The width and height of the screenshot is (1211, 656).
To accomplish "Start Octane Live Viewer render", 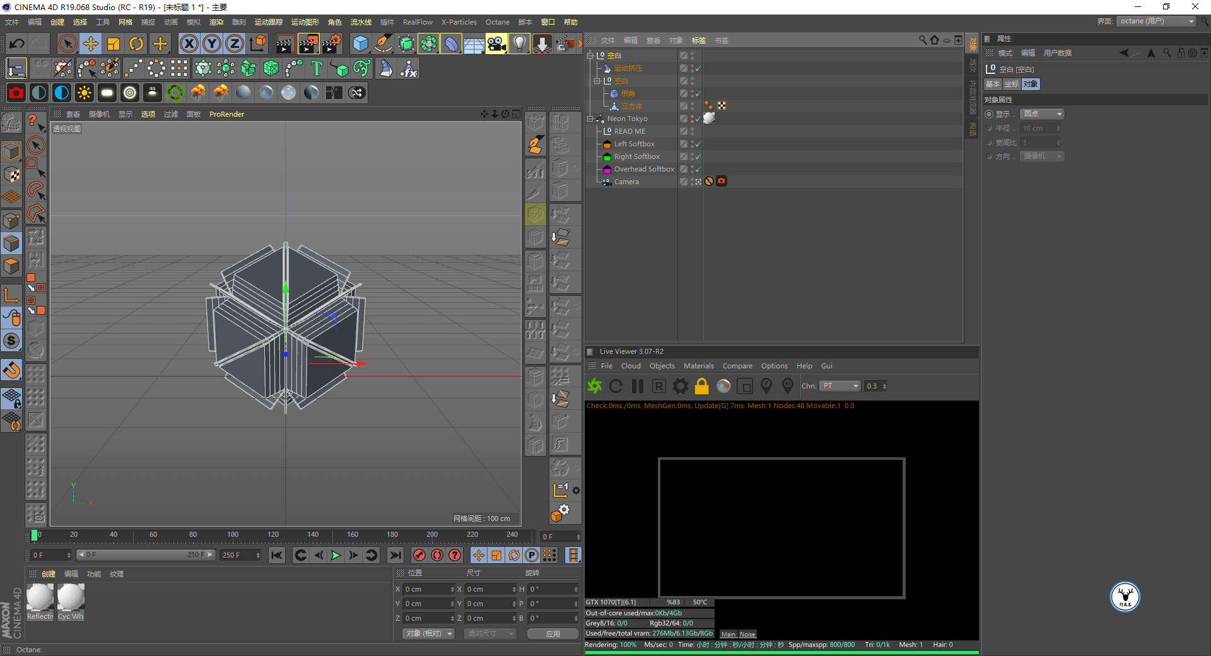I will (595, 386).
